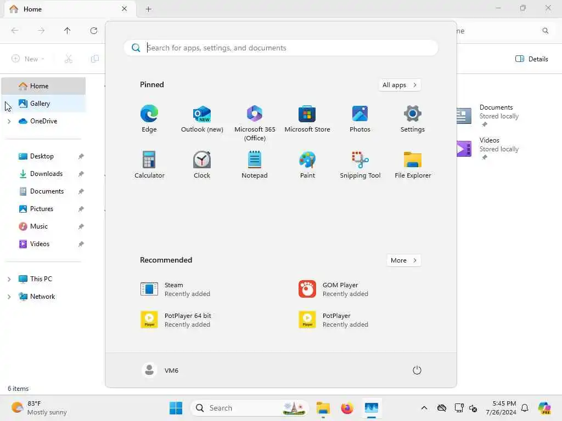
Task: Close the Home tab
Action: (125, 9)
